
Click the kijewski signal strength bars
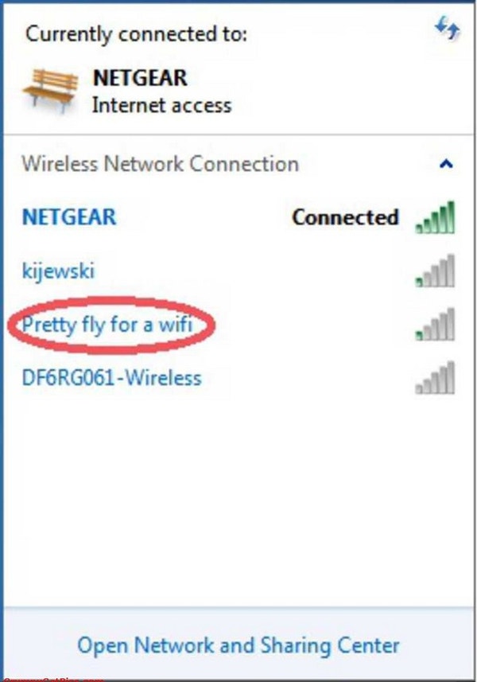click(x=435, y=271)
